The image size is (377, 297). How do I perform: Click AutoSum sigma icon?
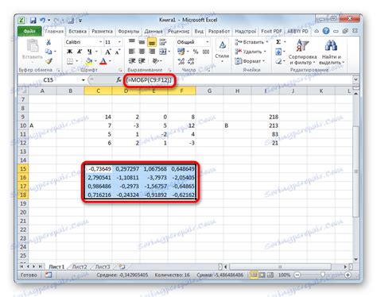(x=278, y=42)
